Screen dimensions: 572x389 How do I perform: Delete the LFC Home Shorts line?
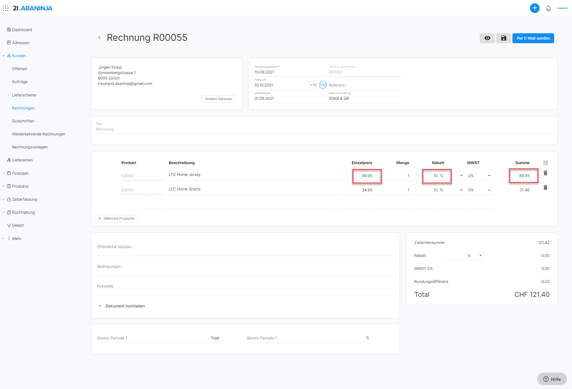coord(545,187)
